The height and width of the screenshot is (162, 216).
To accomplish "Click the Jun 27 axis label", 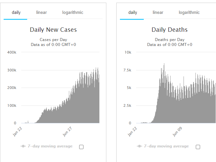I will click(68, 131).
